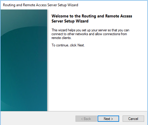This screenshot has height=125, width=148.
Task: Click the gap between Next and Cancel buttons
Action: (121, 119)
